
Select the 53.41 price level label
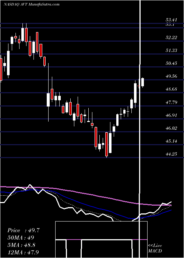point(171,20)
